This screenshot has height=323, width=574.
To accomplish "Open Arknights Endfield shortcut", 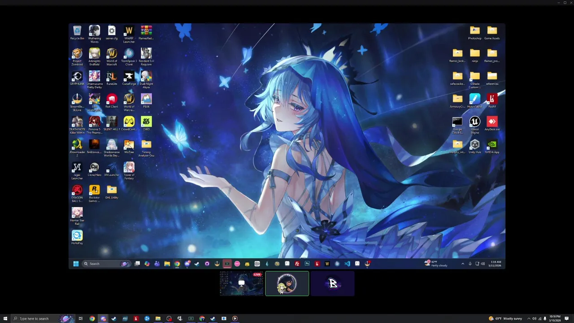I will (94, 57).
